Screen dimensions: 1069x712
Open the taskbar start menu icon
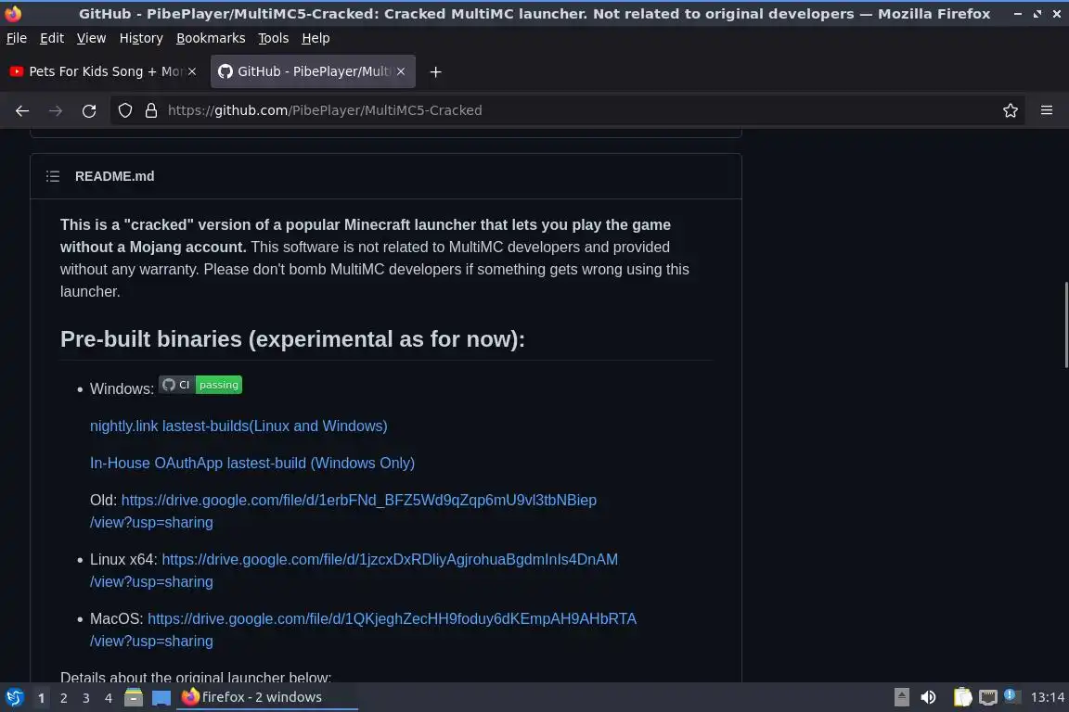(x=14, y=698)
